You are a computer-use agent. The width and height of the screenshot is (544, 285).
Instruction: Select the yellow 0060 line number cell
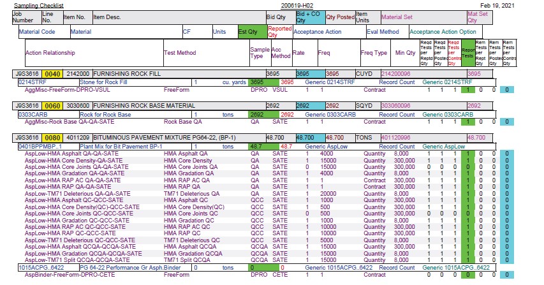(x=52, y=106)
